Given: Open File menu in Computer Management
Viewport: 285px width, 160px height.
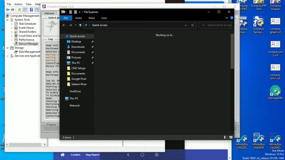Looking at the screenshot, I should pyautogui.click(x=9, y=4).
